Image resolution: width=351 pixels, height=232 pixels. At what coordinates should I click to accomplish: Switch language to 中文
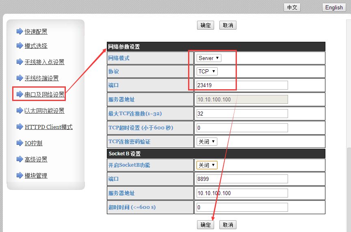pos(292,7)
